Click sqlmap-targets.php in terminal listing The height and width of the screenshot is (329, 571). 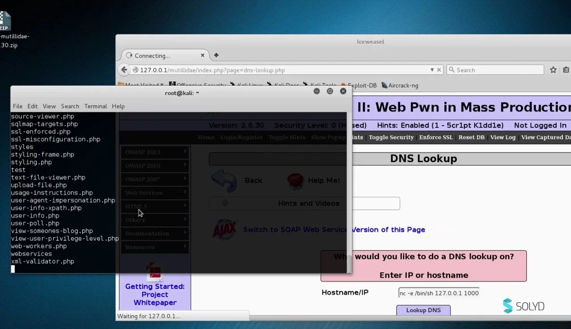tap(44, 124)
